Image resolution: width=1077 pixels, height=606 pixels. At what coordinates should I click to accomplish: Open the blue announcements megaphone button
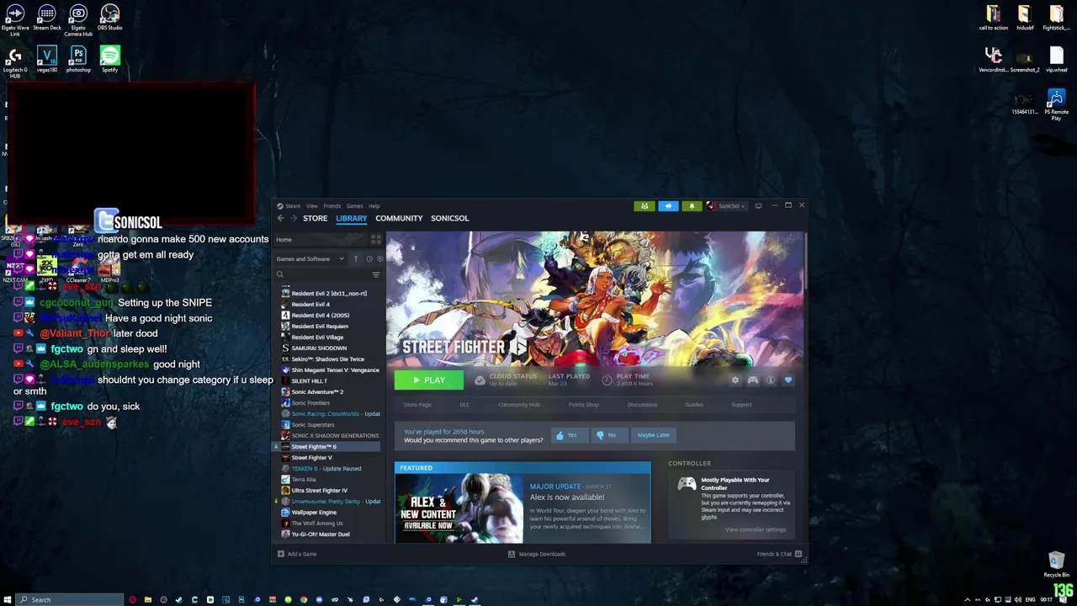coord(668,206)
